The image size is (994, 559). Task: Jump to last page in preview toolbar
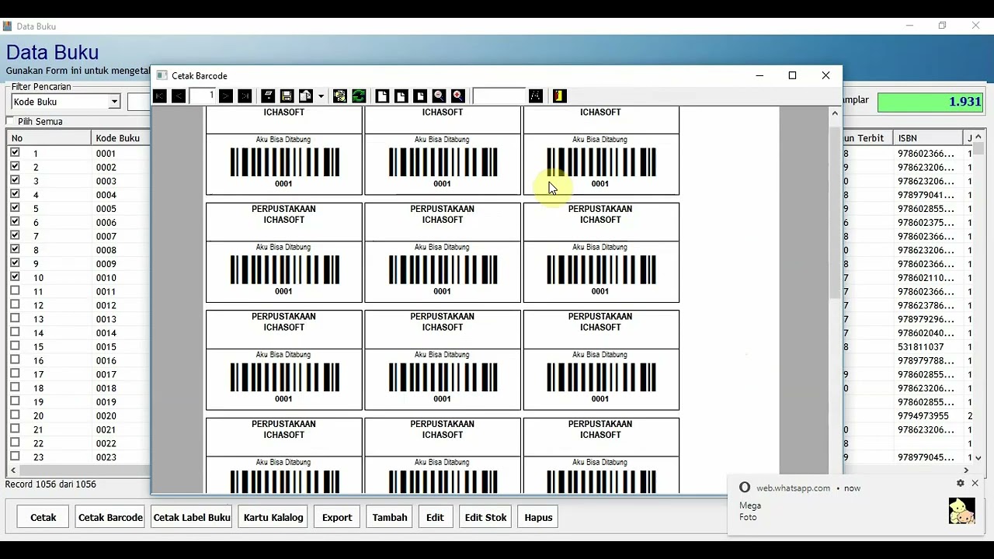click(x=245, y=96)
